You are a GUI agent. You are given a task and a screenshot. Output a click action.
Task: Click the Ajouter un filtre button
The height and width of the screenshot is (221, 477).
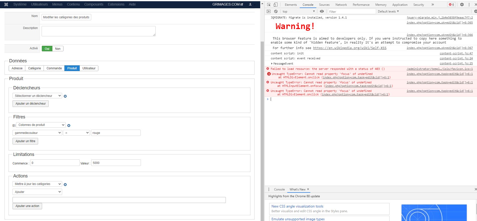(x=25, y=141)
